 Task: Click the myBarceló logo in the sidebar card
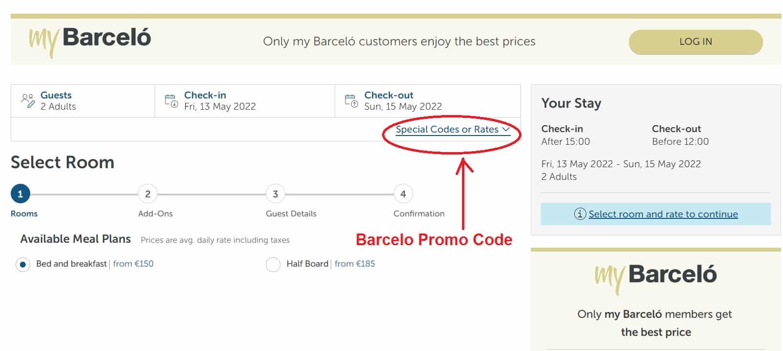click(656, 274)
